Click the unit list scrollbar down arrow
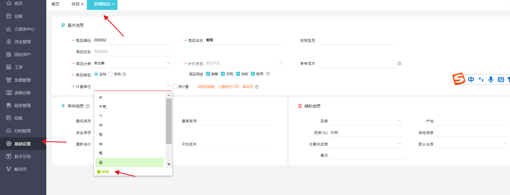510x195 pixels. click(x=169, y=164)
